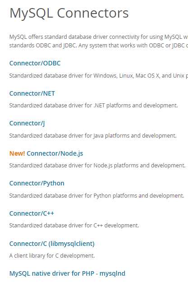Viewport: 188px width, 282px height.
Task: Open MySQL native driver for PHP link
Action: point(67,273)
